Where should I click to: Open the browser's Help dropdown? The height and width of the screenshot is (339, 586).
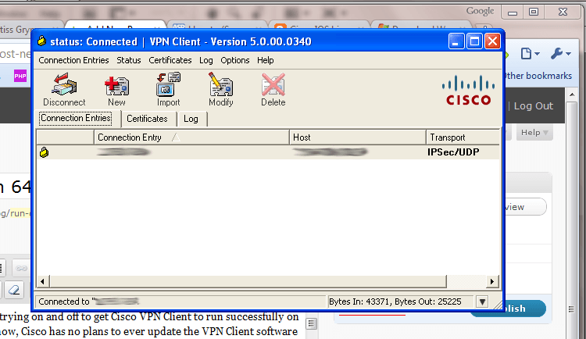pos(534,133)
